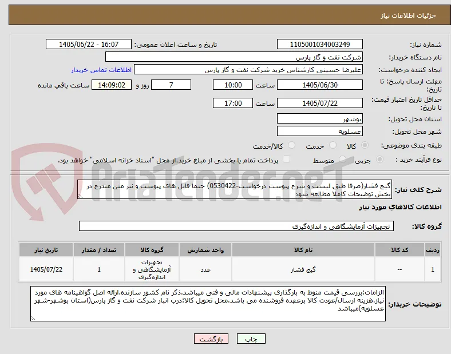This screenshot has width=451, height=354.
Task: Click the announcement date field 1405/06/22 - 16:07
Action: tap(89, 45)
